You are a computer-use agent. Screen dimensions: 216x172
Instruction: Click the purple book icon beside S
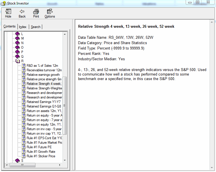18,161
